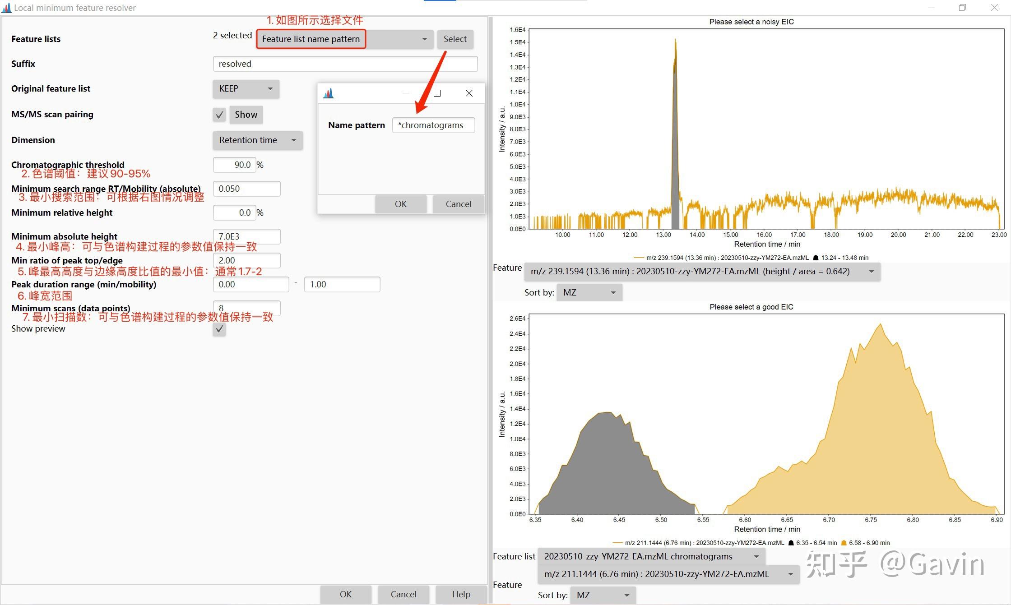Screen dimensions: 1011x605
Task: Expand the m/z 239.1594 Feature dropdown
Action: (702, 272)
